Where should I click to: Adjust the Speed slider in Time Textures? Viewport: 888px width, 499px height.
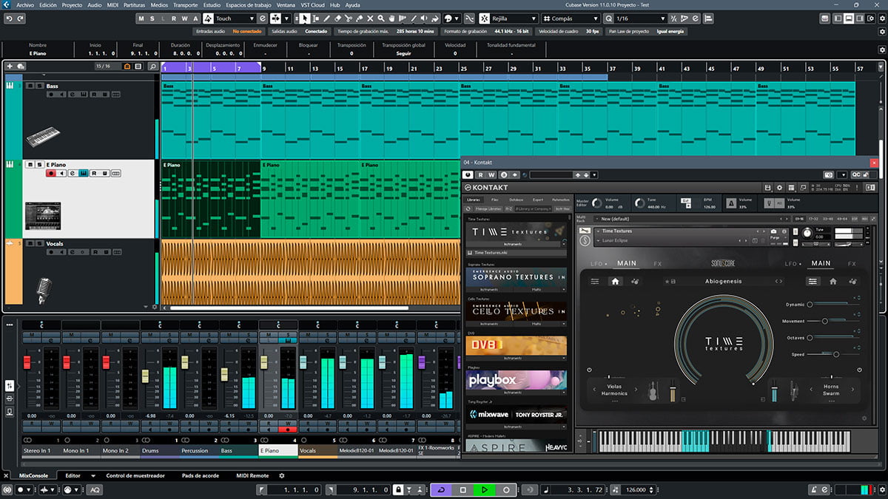[833, 354]
